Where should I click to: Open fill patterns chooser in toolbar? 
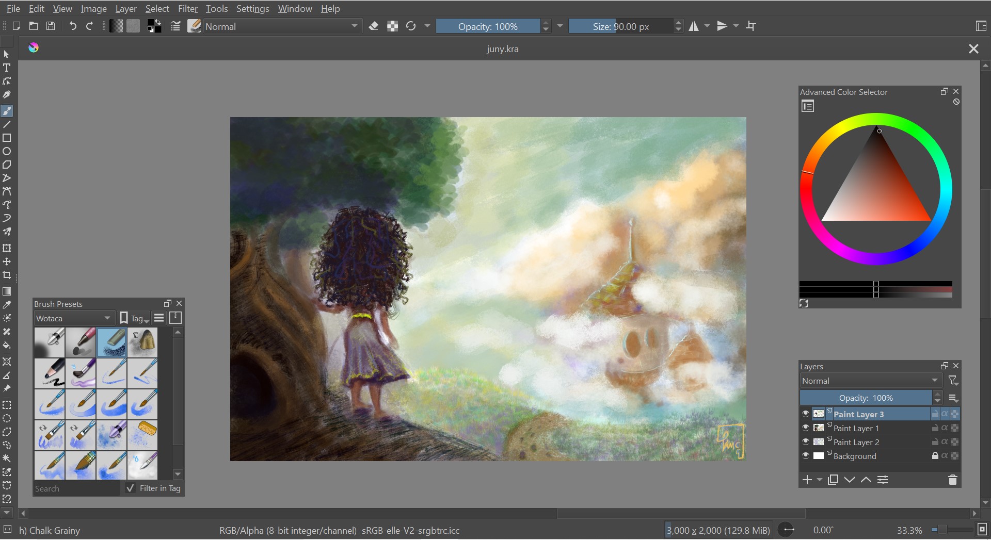point(133,26)
